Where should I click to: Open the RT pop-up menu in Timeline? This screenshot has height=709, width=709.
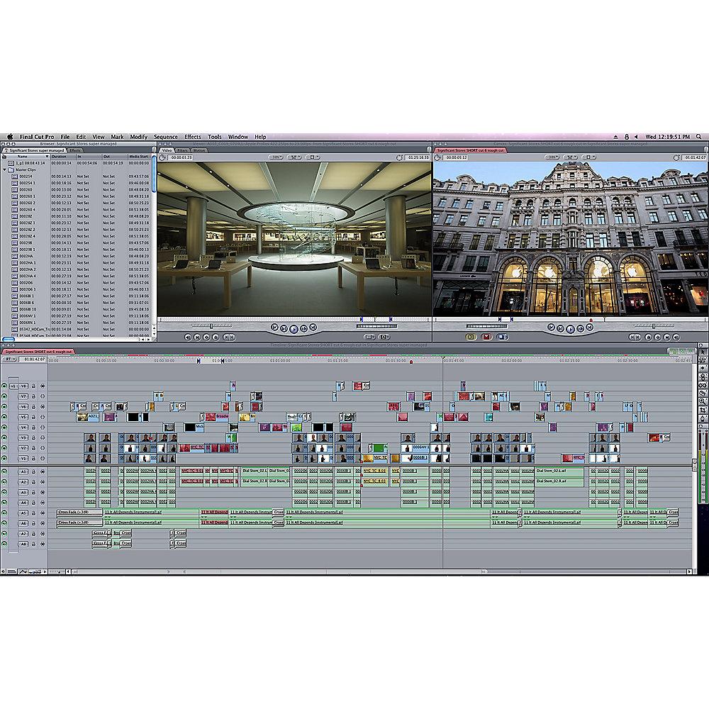pyautogui.click(x=9, y=359)
